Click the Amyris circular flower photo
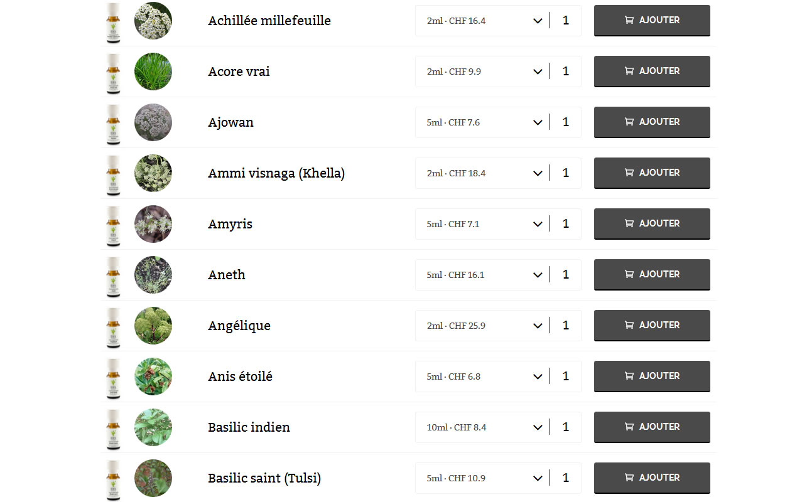Viewport: 802px width, 502px height. click(x=153, y=224)
